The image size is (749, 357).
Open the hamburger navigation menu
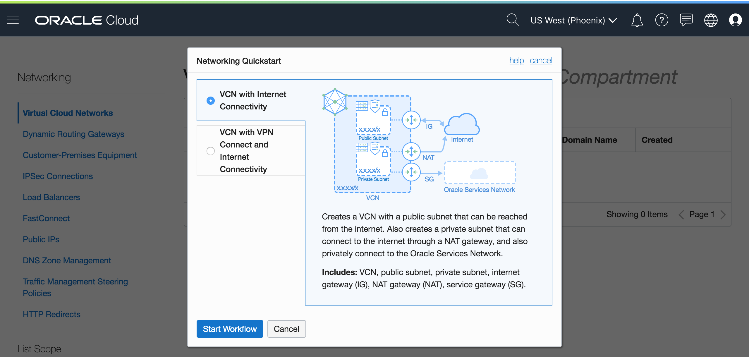pos(13,20)
